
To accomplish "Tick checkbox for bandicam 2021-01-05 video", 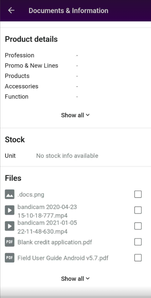I will (x=138, y=226).
